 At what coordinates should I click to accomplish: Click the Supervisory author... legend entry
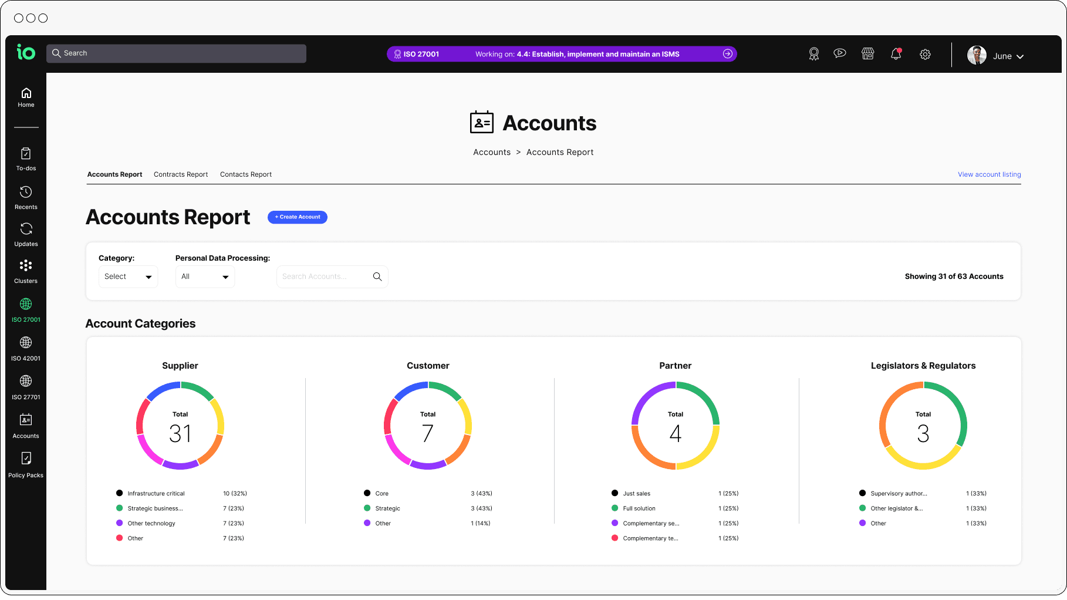923,494
